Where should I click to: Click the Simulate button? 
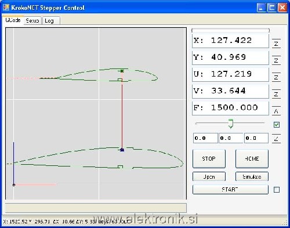[x=252, y=176]
